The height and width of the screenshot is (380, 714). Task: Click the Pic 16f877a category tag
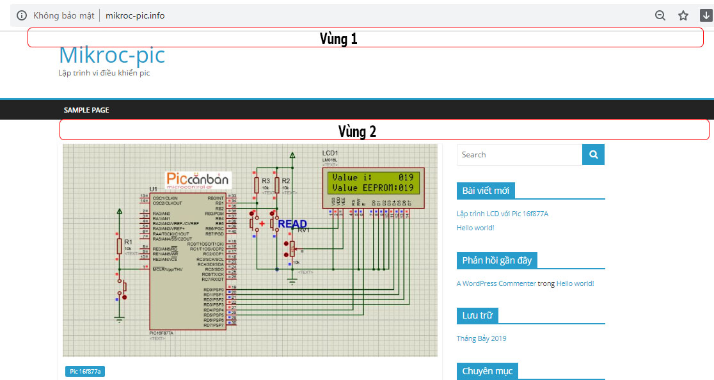(85, 371)
